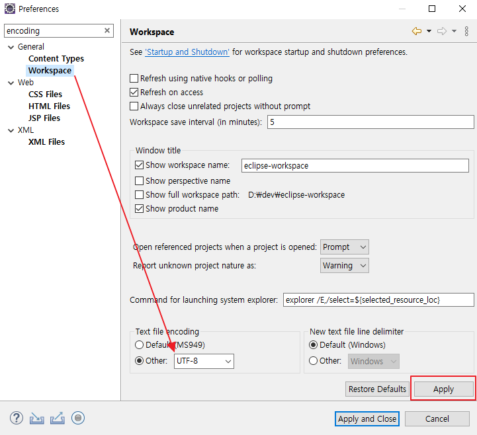
Task: Open the UTF-8 encoding combo box
Action: point(204,361)
